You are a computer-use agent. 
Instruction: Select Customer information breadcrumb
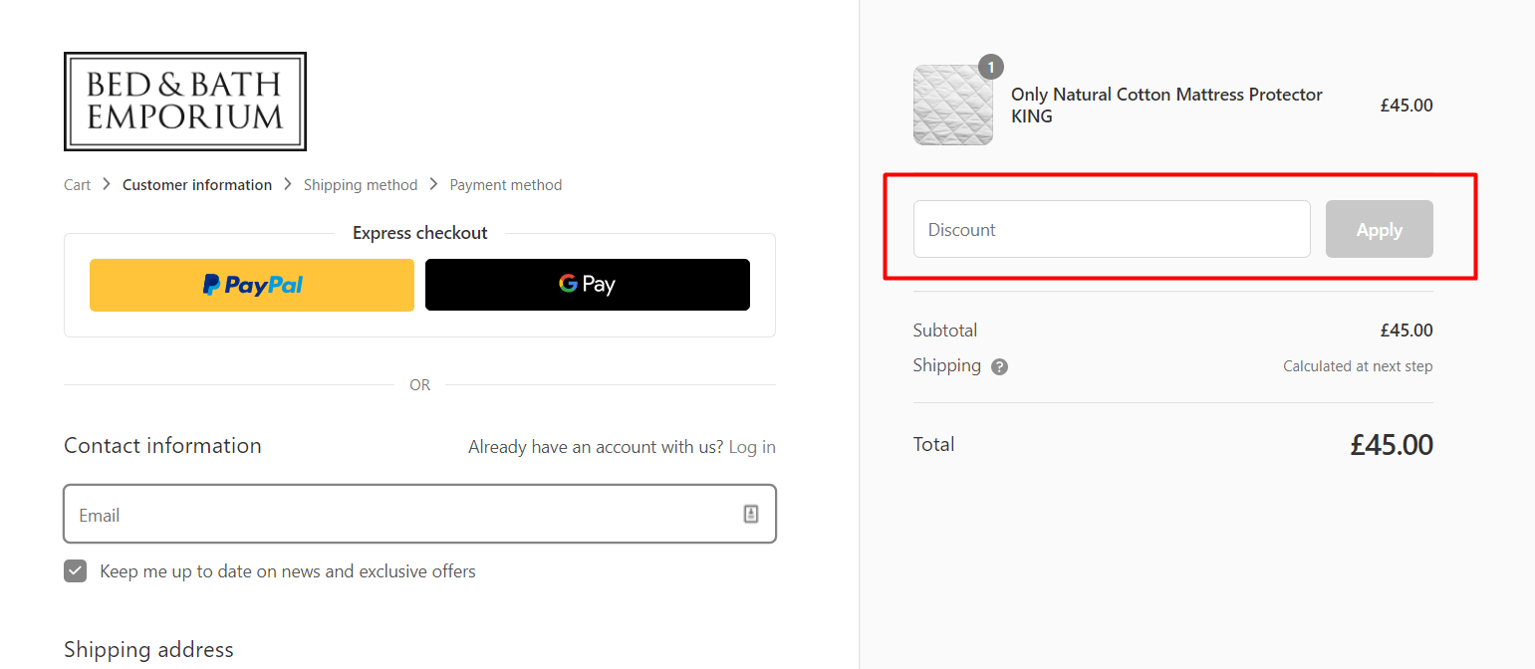coord(197,185)
